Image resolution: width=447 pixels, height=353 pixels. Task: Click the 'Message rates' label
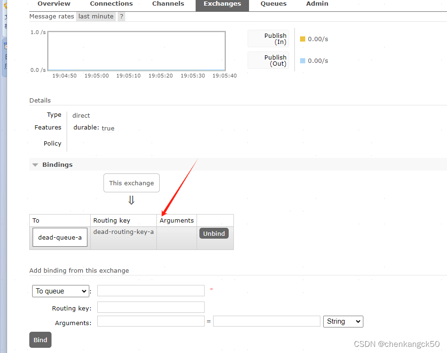pos(52,17)
